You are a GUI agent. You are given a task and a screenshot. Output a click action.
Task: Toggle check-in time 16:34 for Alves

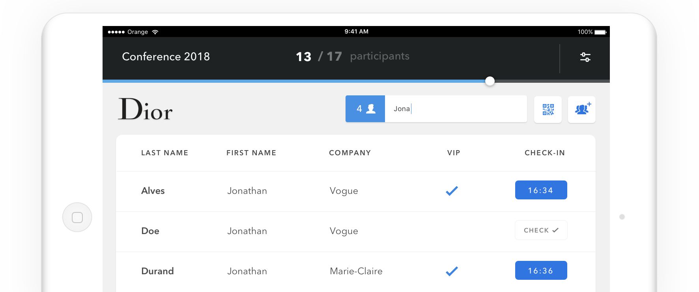[x=541, y=190]
